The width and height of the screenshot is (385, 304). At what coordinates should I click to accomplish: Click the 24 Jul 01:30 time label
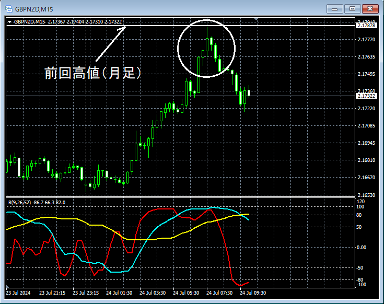coord(119,293)
